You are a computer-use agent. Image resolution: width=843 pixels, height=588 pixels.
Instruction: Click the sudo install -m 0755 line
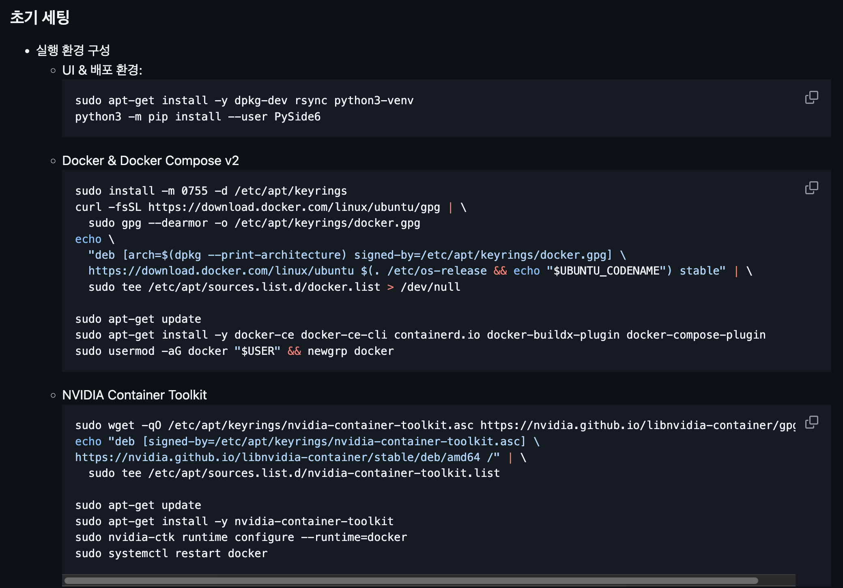tap(211, 191)
